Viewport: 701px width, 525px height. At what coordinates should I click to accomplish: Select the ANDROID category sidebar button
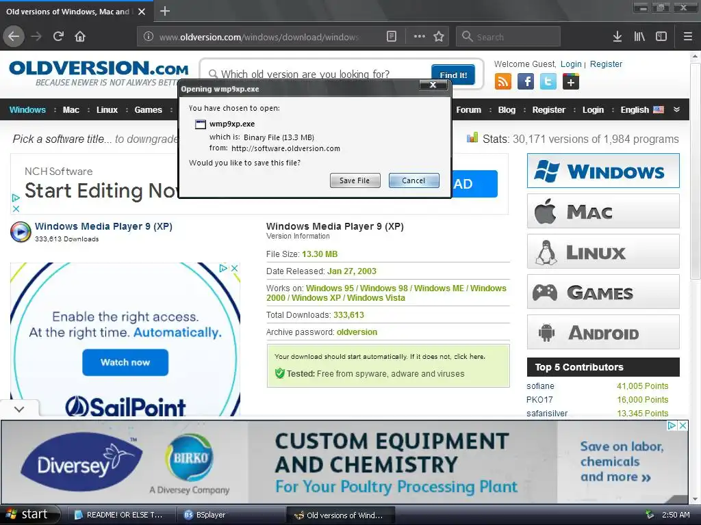coord(603,332)
